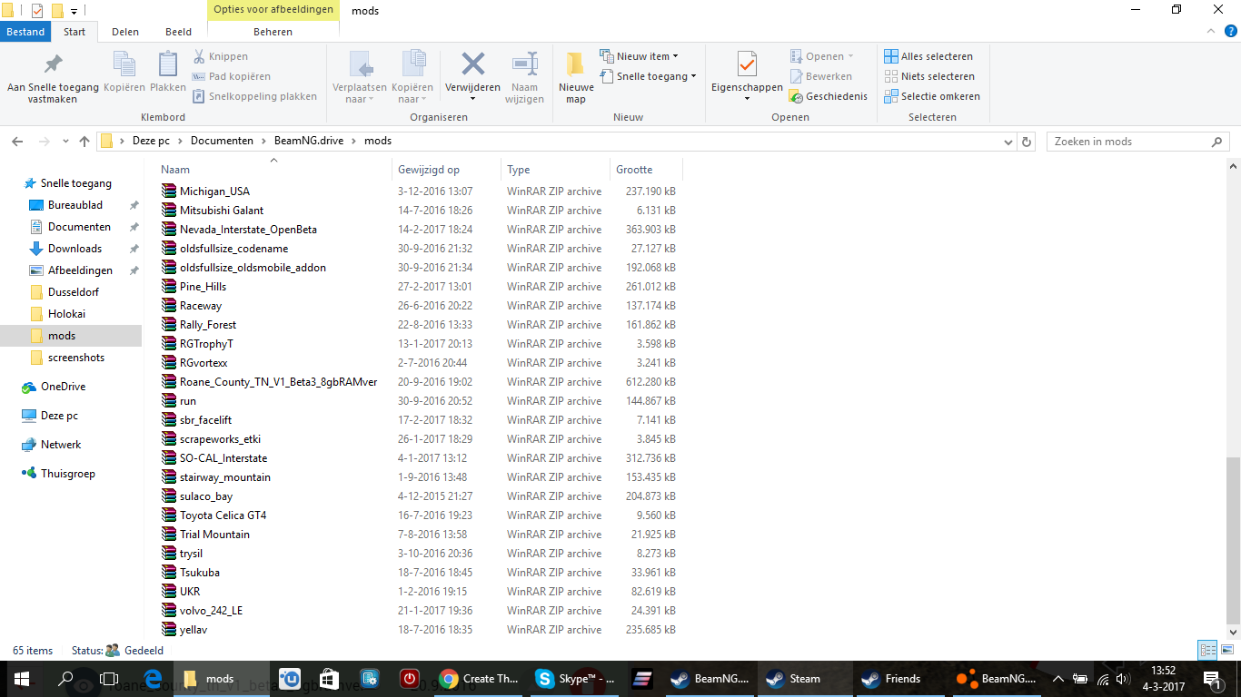Open Downloads in the sidebar
The height and width of the screenshot is (697, 1241).
[74, 249]
